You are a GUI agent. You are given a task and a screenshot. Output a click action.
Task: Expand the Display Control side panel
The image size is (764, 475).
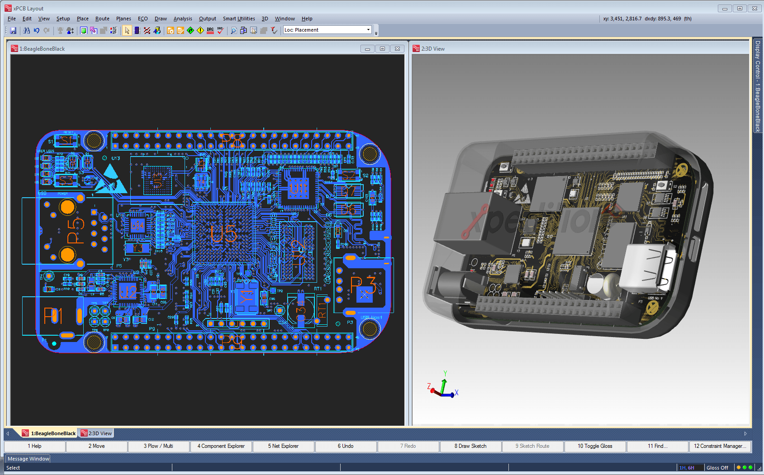[x=758, y=86]
